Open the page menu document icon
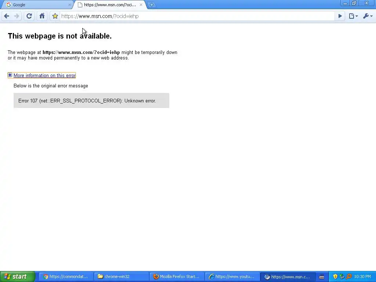 pos(353,16)
